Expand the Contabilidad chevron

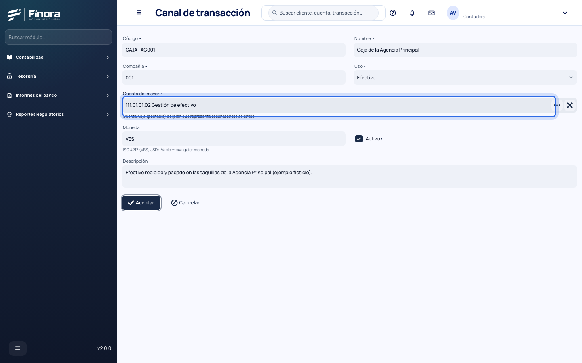point(108,58)
